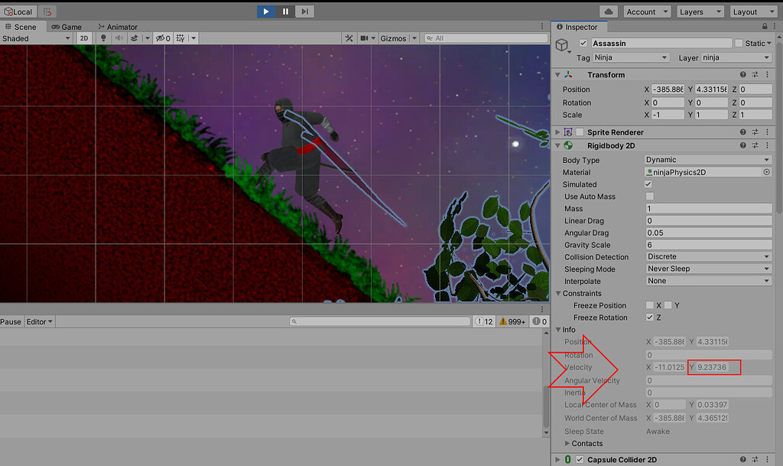Image resolution: width=783 pixels, height=466 pixels.
Task: Click the Transform component icon in Inspector
Action: point(569,74)
